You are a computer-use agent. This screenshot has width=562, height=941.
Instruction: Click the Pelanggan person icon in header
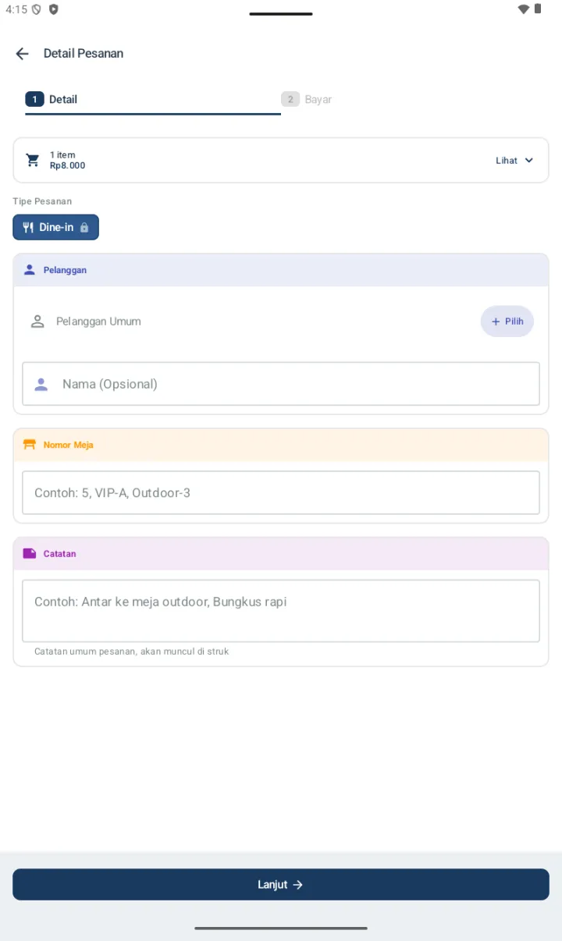point(30,270)
